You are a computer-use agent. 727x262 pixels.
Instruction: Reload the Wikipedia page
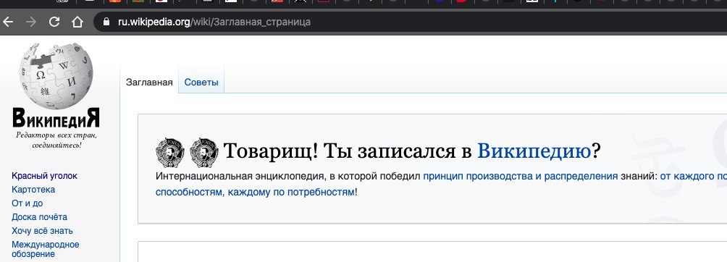pyautogui.click(x=54, y=22)
